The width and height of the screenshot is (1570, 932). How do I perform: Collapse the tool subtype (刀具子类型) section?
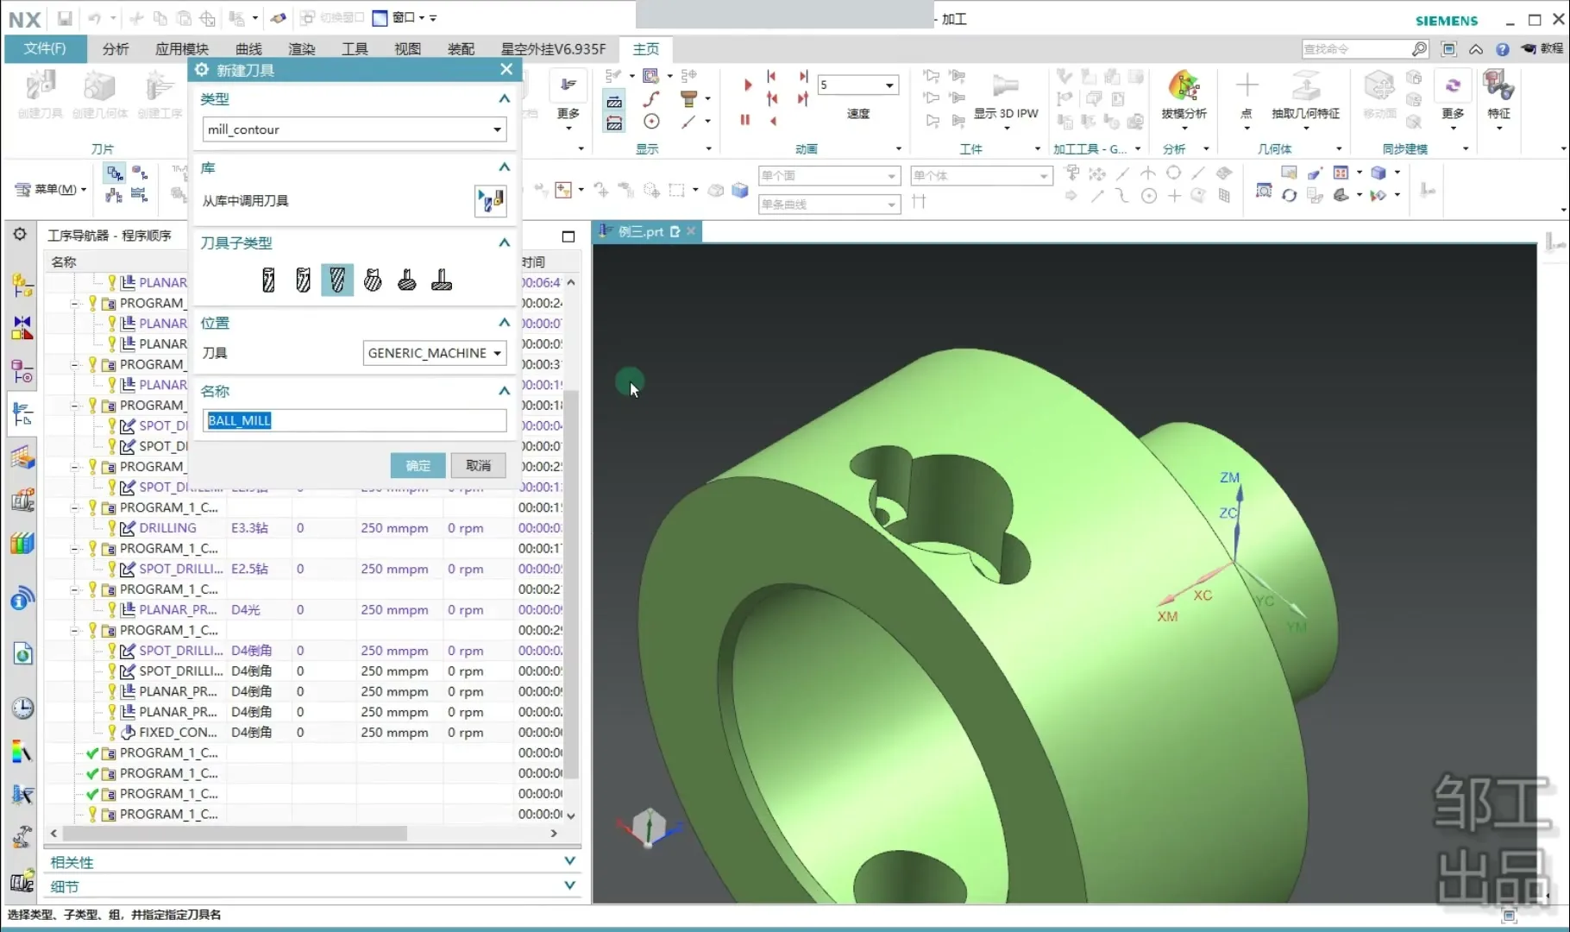click(504, 243)
